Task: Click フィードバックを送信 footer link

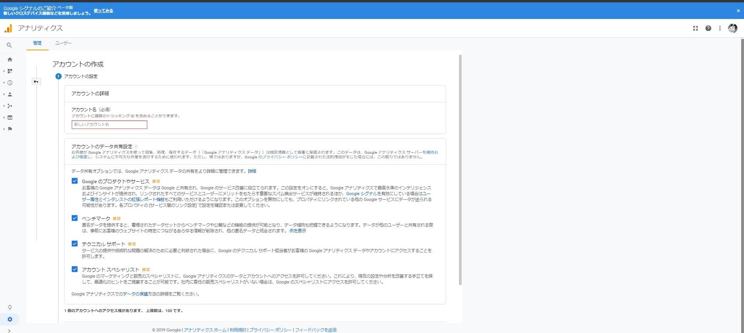Action: (x=316, y=330)
